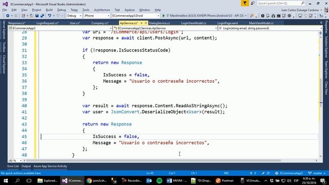Click the yellow notifications filter icon

point(245,4)
